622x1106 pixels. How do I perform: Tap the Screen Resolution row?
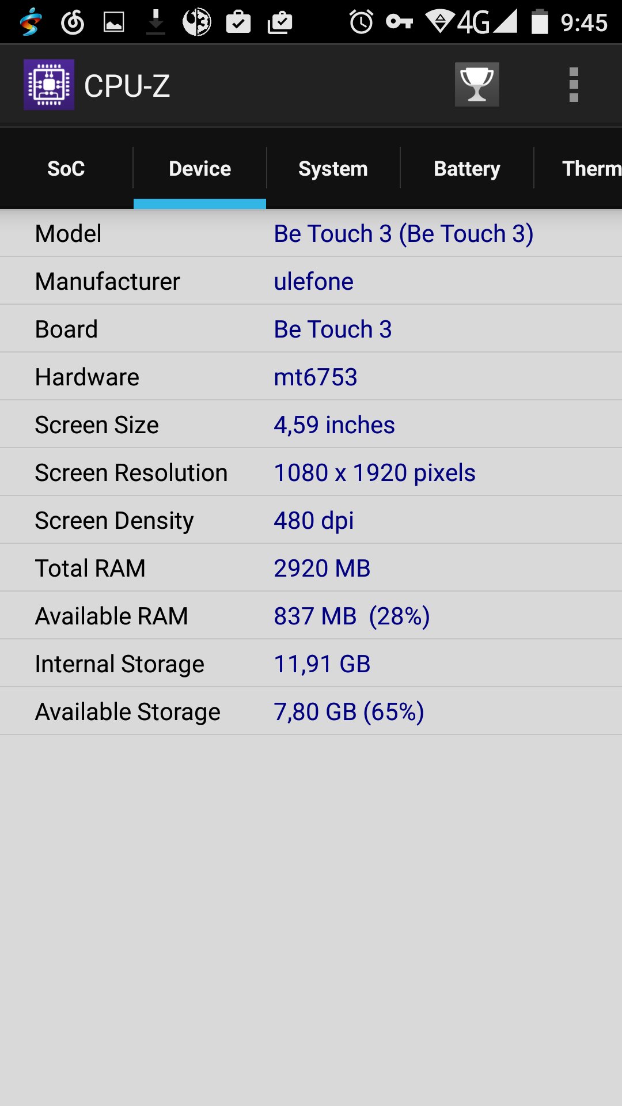(x=311, y=472)
